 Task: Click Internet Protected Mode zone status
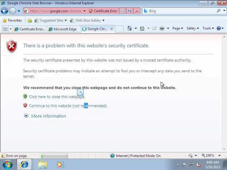[x=135, y=156]
